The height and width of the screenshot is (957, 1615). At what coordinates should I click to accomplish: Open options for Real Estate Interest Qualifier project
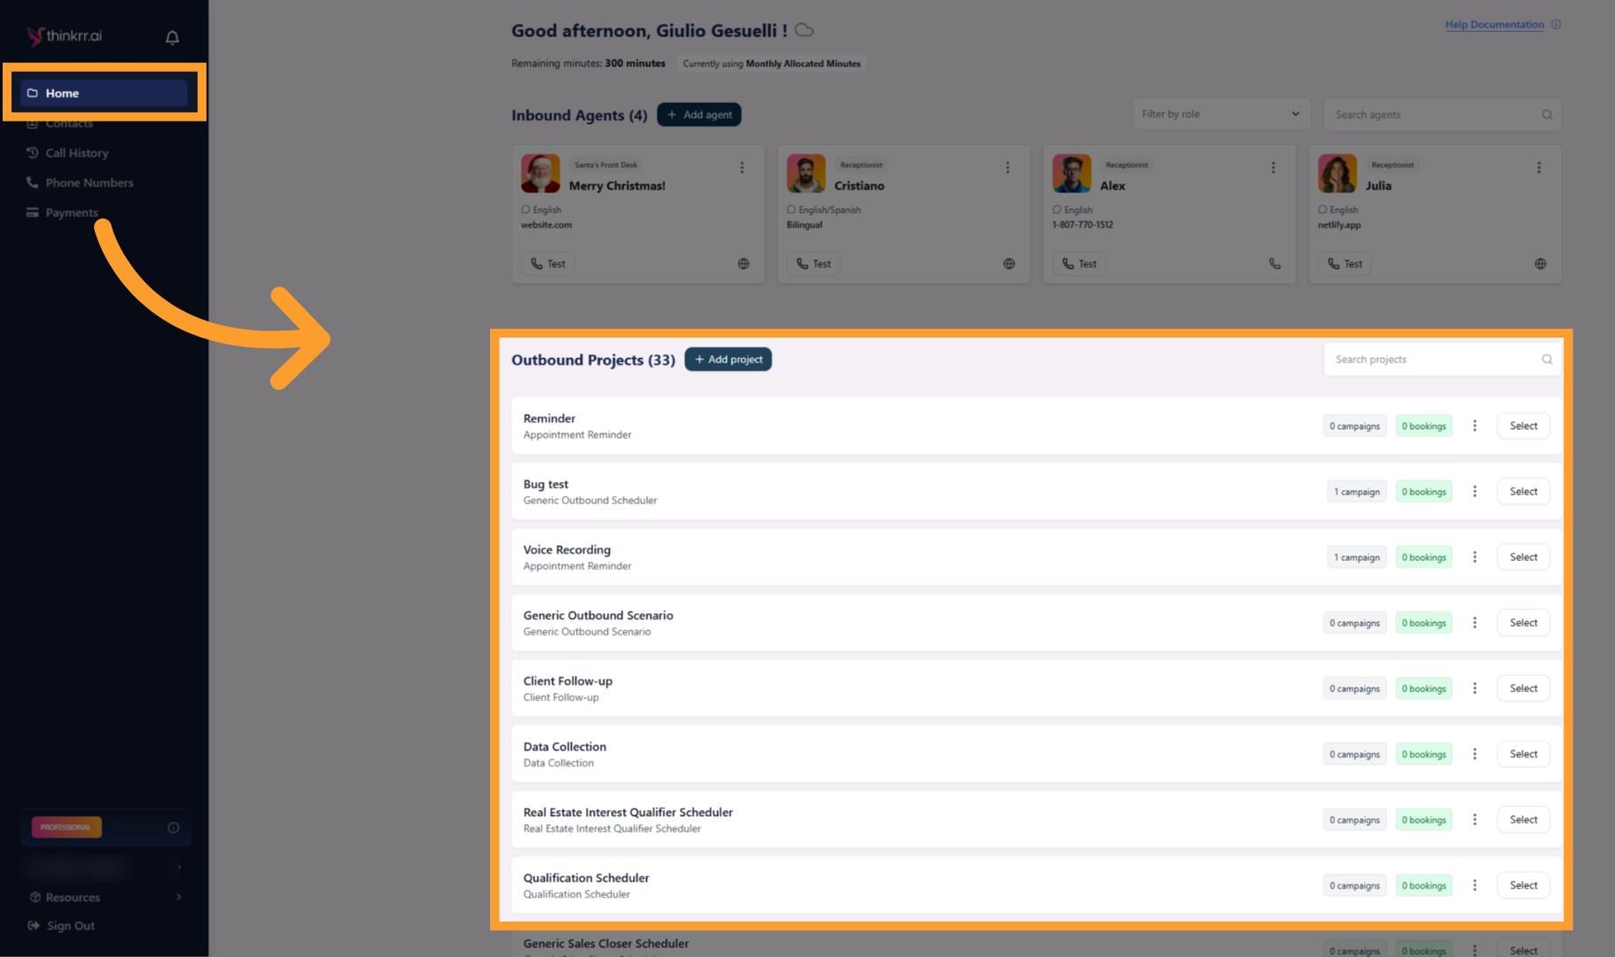(1475, 820)
